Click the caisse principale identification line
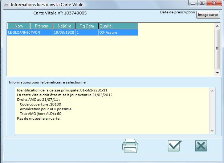 [62, 90]
